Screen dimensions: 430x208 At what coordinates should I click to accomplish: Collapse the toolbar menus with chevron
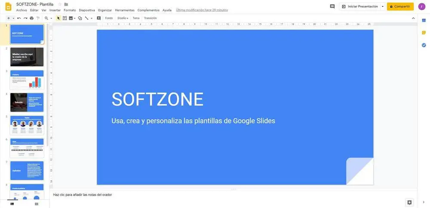click(x=413, y=18)
